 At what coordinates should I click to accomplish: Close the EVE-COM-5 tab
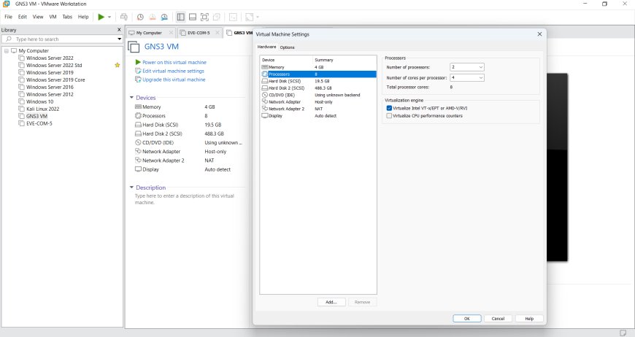coord(218,33)
